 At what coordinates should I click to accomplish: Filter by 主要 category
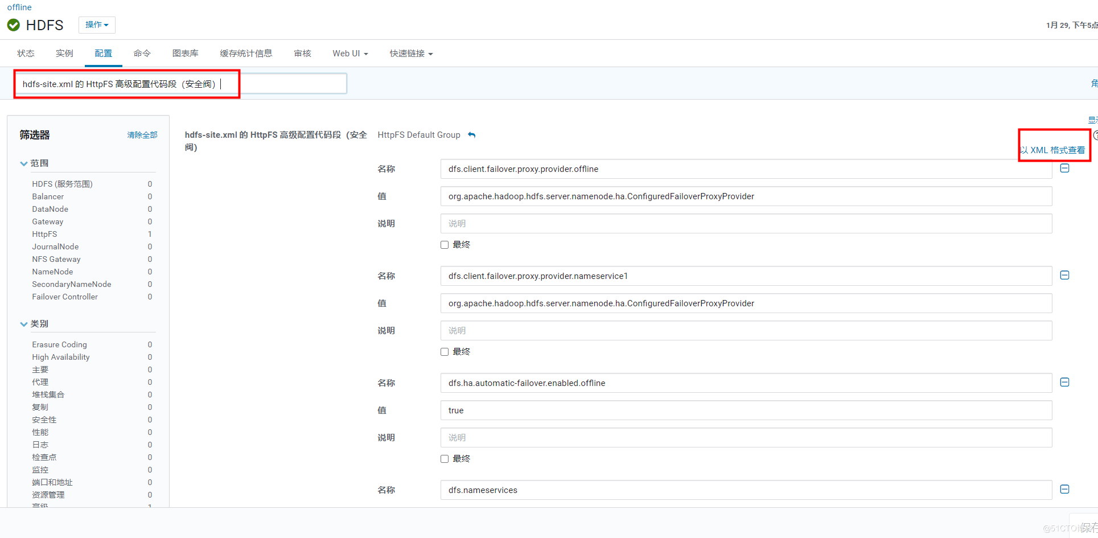pos(40,369)
